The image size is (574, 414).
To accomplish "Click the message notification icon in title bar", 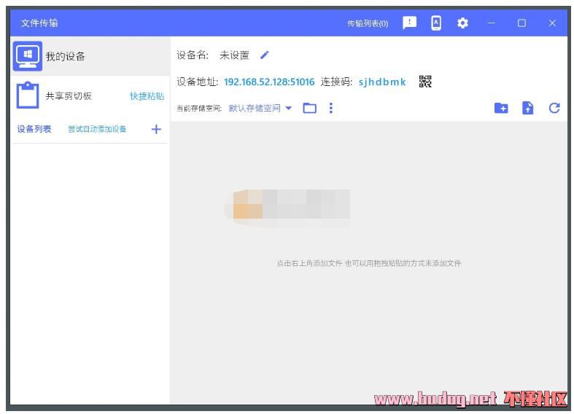I will coord(410,23).
